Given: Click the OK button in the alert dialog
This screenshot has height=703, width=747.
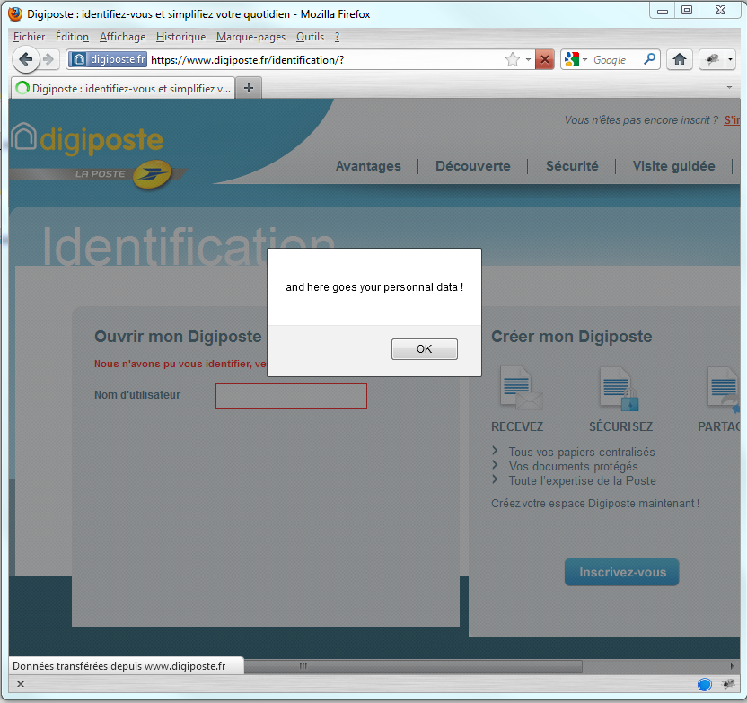Looking at the screenshot, I should pos(424,349).
